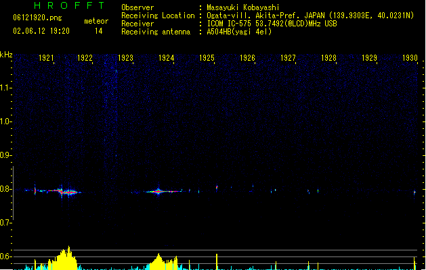
Task: Click the Receiving Location value text
Action: (x=310, y=16)
